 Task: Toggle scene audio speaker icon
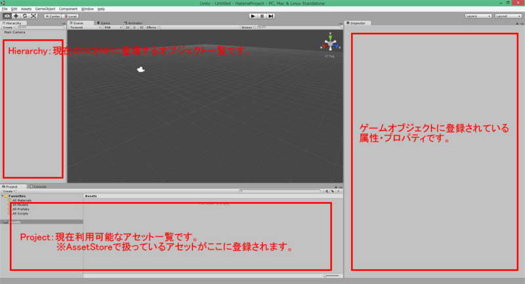(141, 28)
